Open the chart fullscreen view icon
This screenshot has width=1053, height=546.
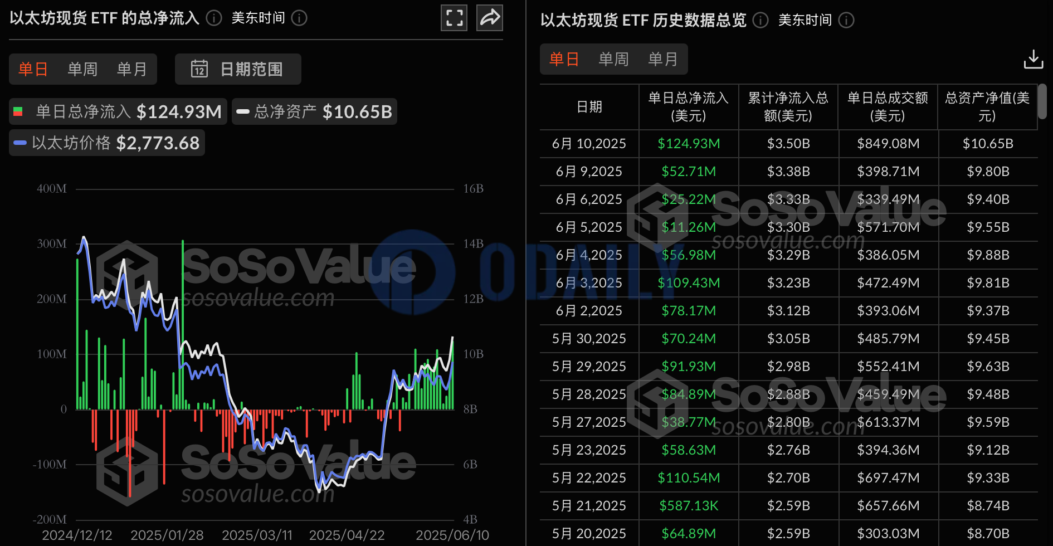pyautogui.click(x=454, y=18)
